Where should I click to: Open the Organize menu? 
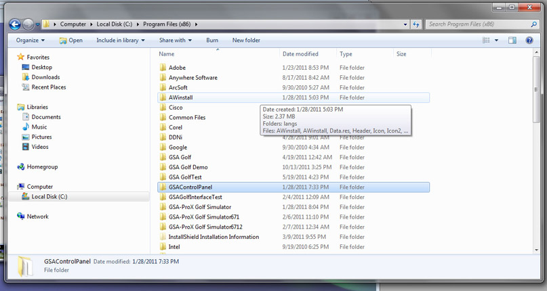pyautogui.click(x=31, y=41)
